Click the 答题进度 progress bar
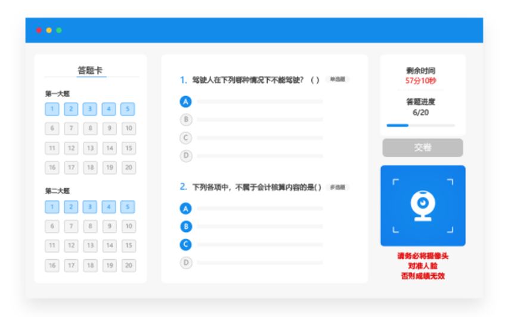This screenshot has height=317, width=511. point(420,125)
